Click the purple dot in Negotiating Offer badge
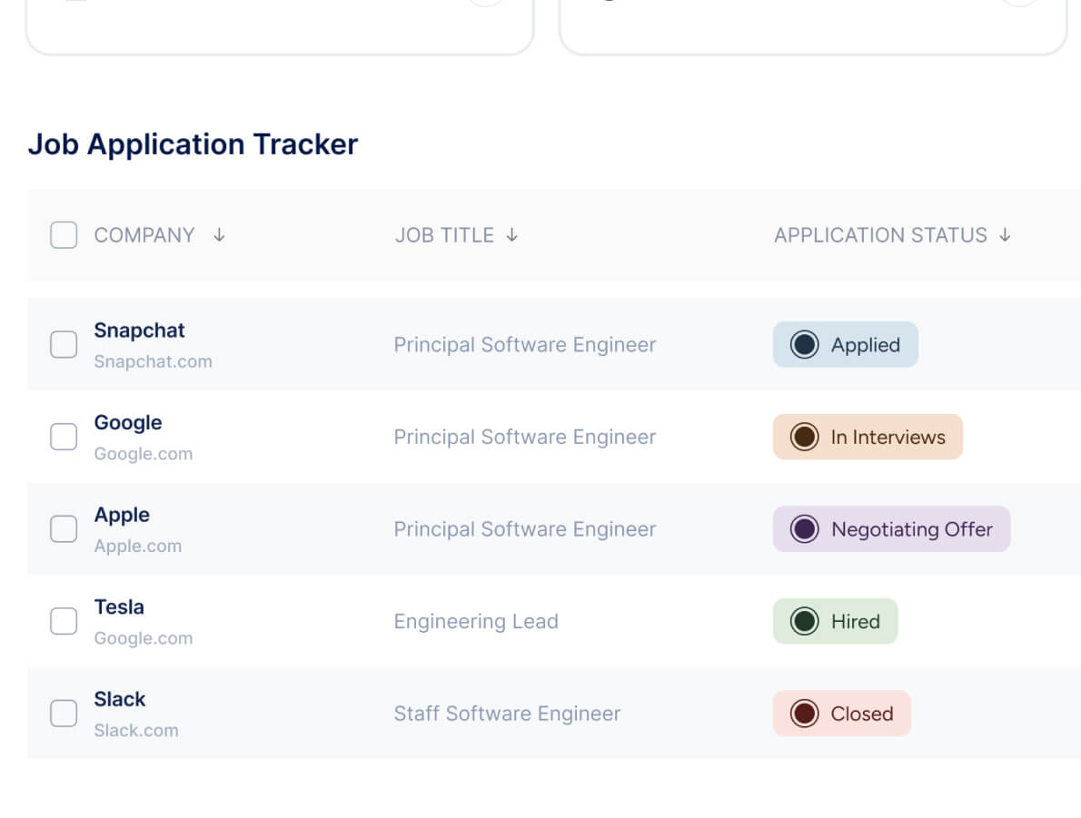Image resolution: width=1081 pixels, height=818 pixels. click(804, 529)
